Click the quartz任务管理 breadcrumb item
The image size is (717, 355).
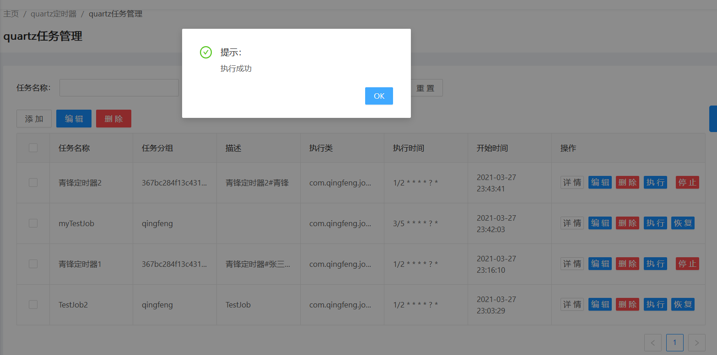click(115, 14)
